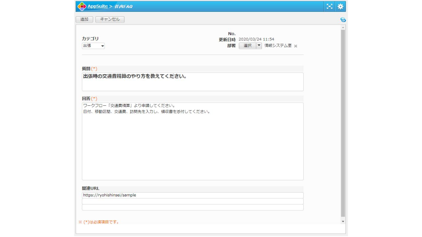This screenshot has height=237, width=422.
Task: Open the AppSuite breadcrumb link
Action: click(x=98, y=6)
